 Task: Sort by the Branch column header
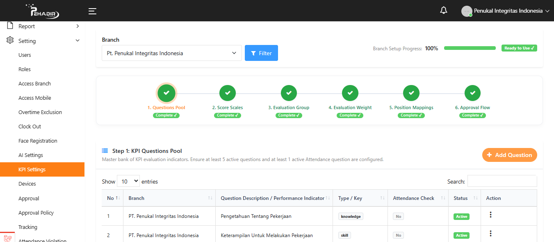[x=169, y=198]
